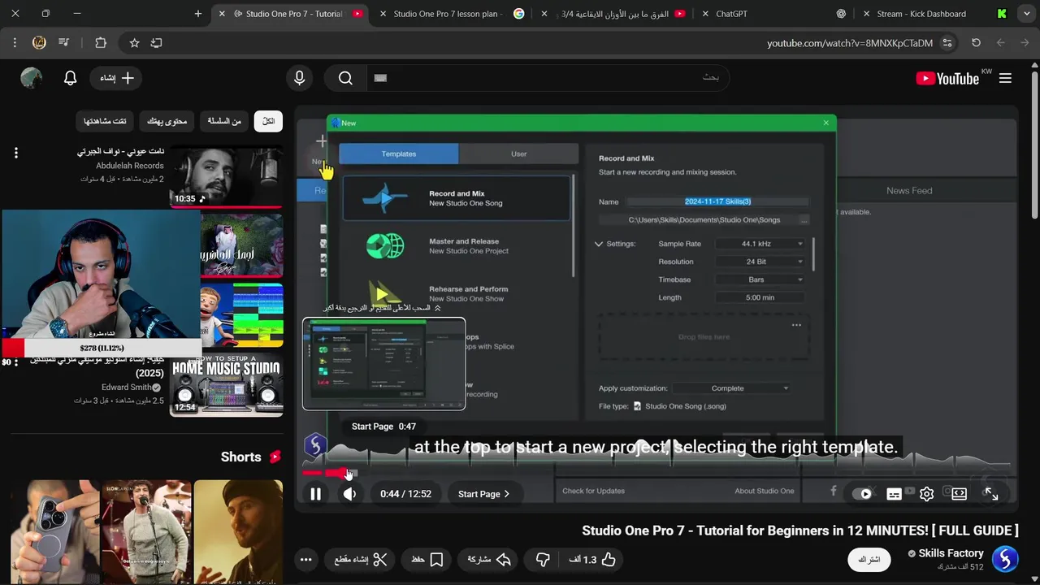Screen dimensions: 1040x585
Task: Pause the video playback
Action: [x=316, y=494]
